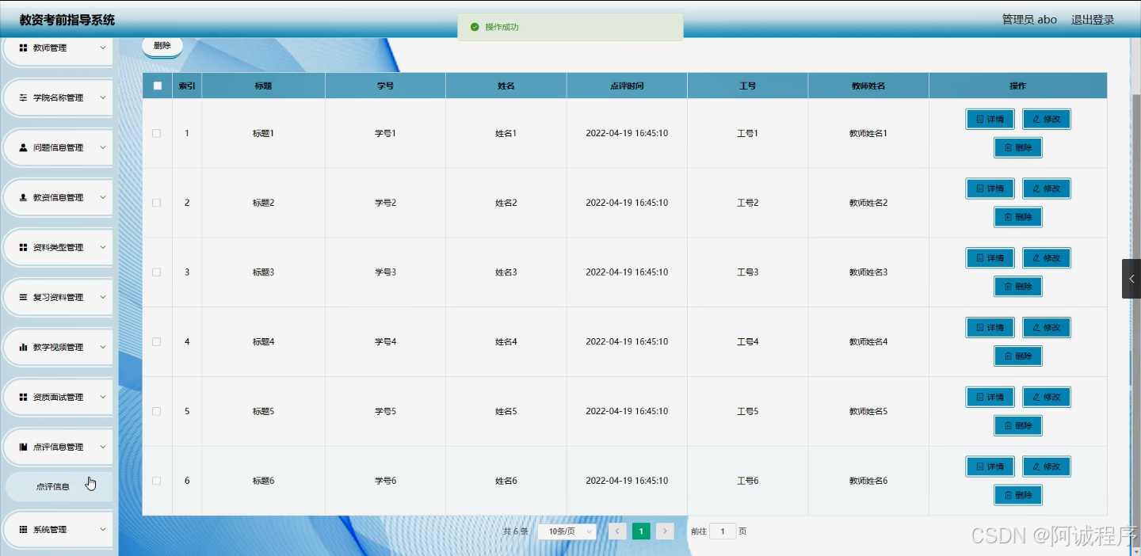Collapse the 点评信息管理 menu chevron

[103, 447]
